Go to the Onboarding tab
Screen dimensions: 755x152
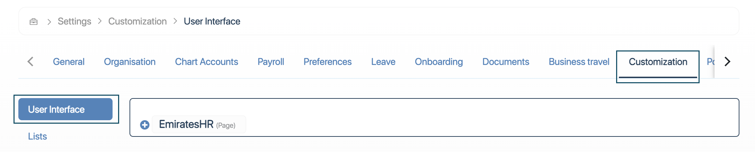coord(439,62)
